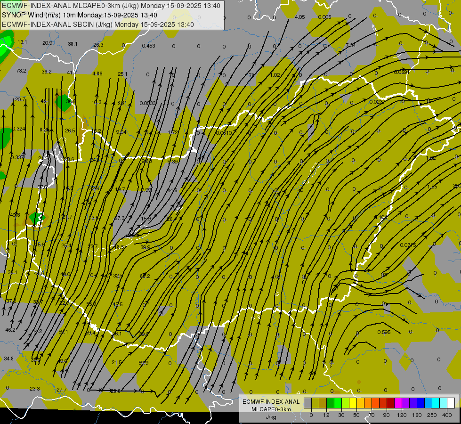Screen dimensions: 461x424
Task: Click the legend tick label 70
Action: 372,415
